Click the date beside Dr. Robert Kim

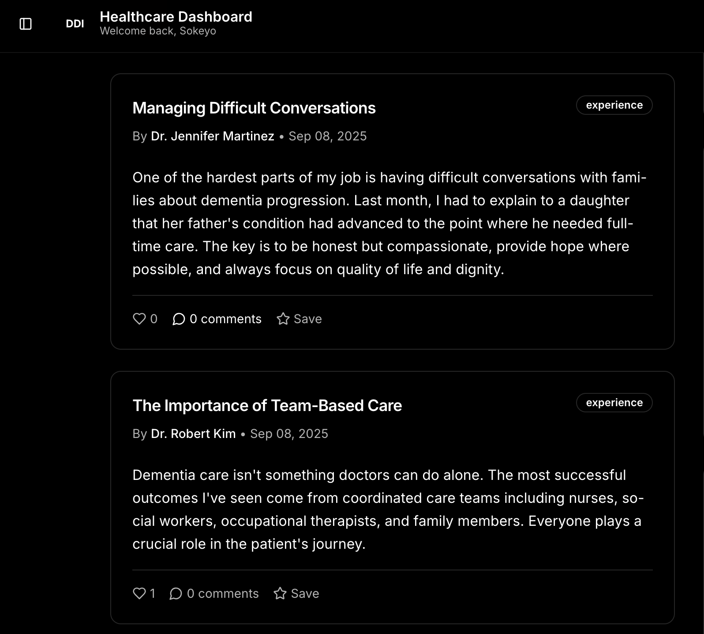pyautogui.click(x=289, y=434)
